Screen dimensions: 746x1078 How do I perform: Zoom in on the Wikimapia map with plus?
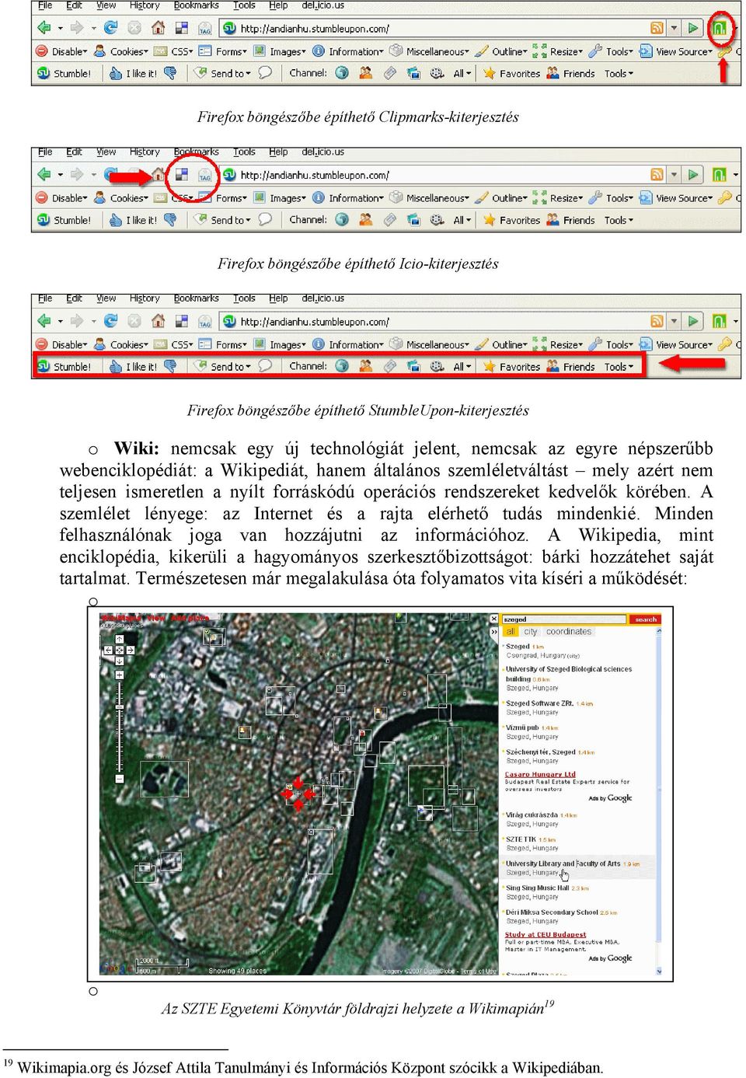(x=119, y=675)
